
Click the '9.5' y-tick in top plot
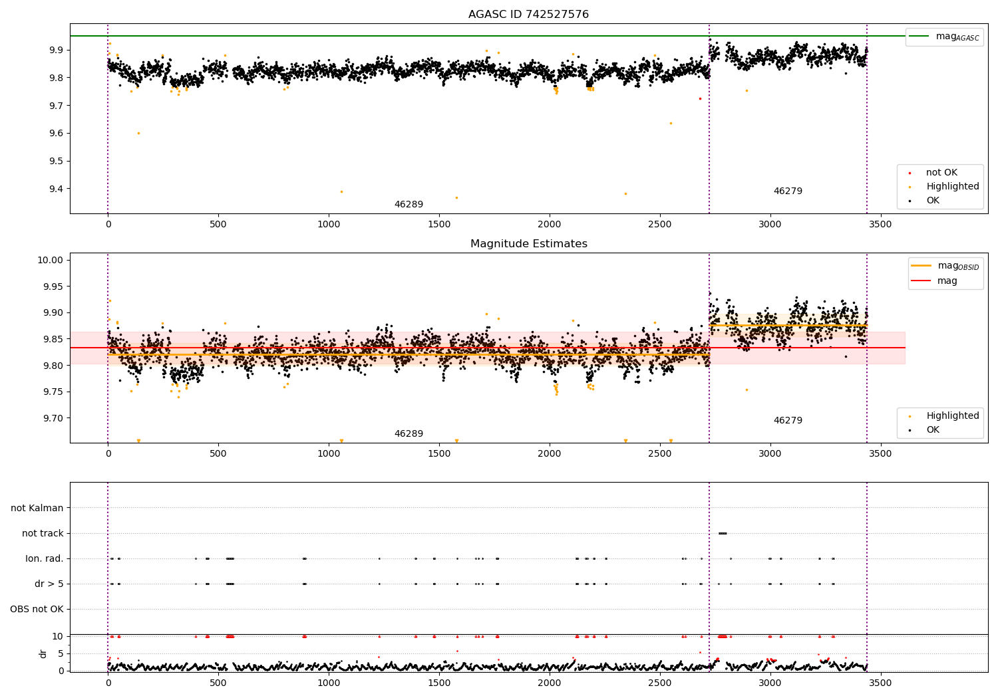(x=57, y=162)
